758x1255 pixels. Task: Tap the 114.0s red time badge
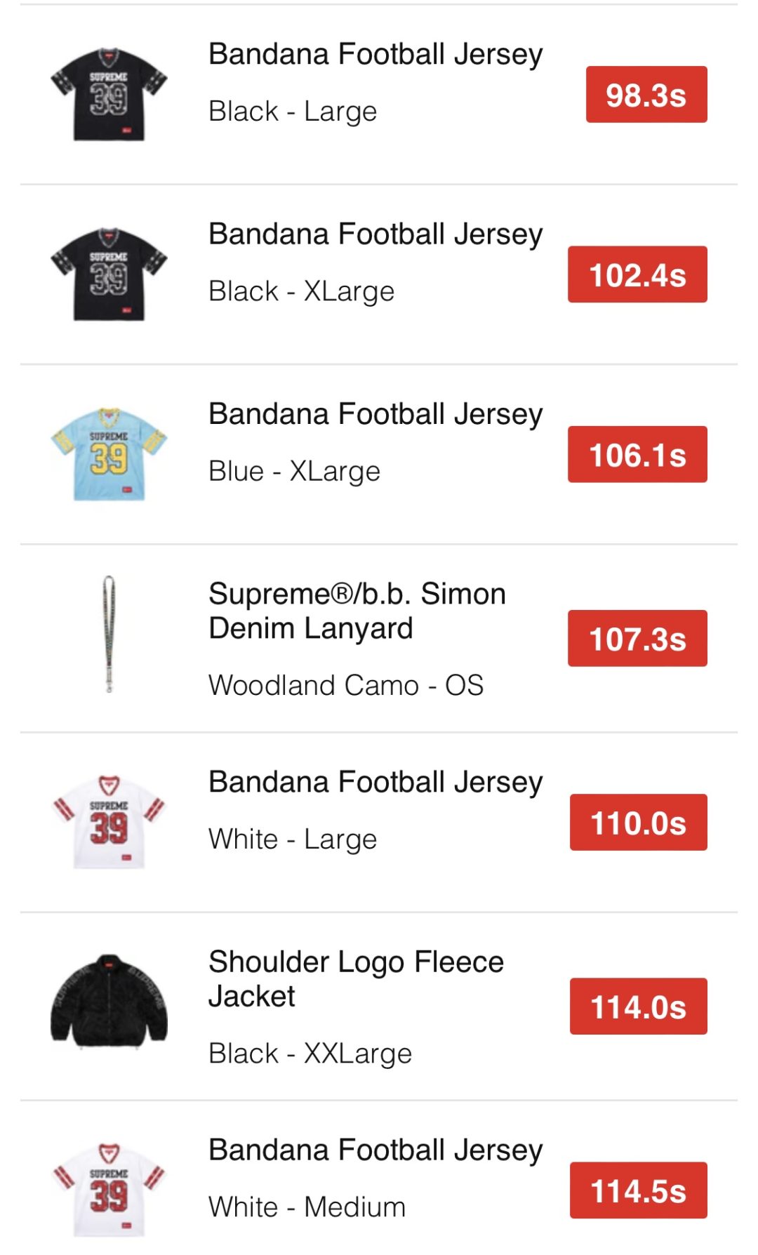point(638,1006)
